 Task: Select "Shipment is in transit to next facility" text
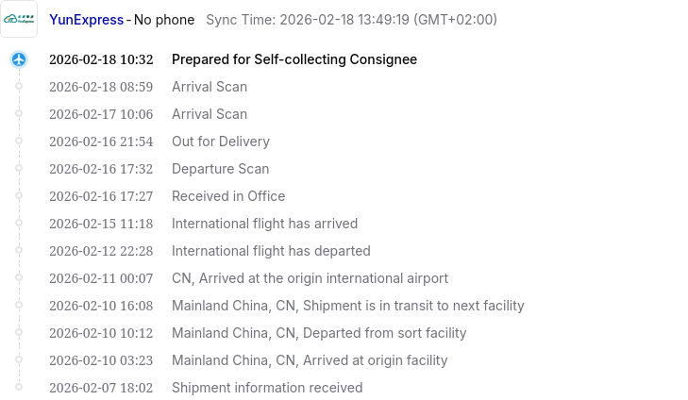click(413, 306)
